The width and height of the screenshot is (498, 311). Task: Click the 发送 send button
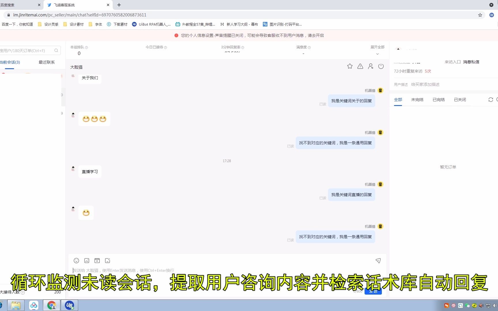pyautogui.click(x=373, y=291)
